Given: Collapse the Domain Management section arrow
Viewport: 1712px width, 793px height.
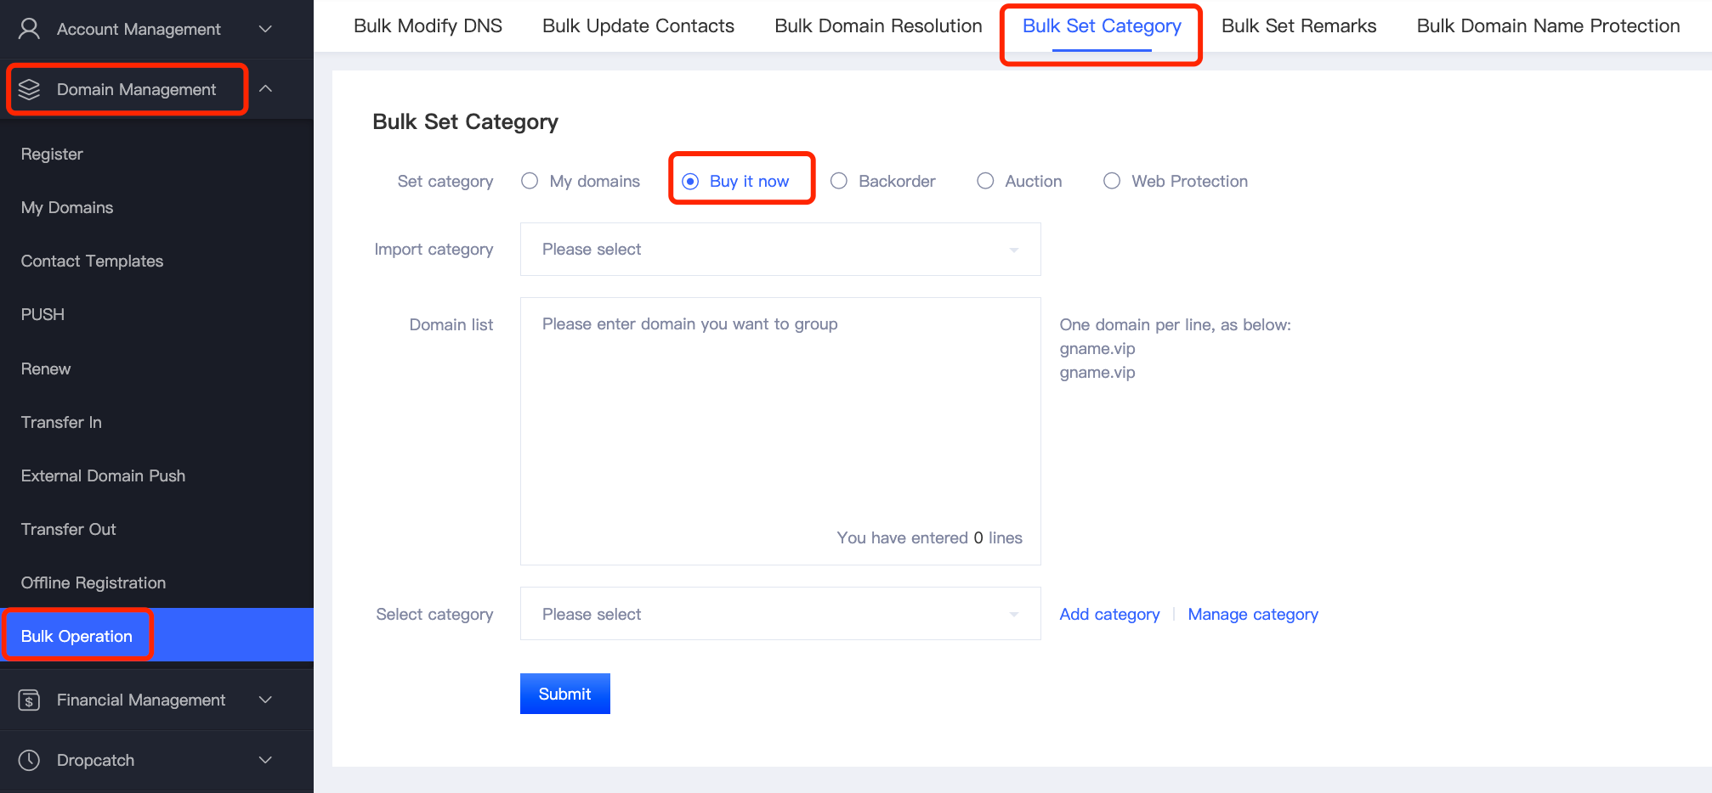Looking at the screenshot, I should coord(265,89).
